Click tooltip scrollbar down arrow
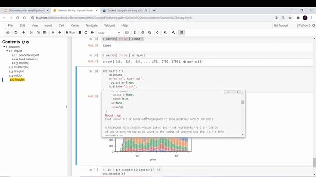This screenshot has height=177, width=316. 243,134
